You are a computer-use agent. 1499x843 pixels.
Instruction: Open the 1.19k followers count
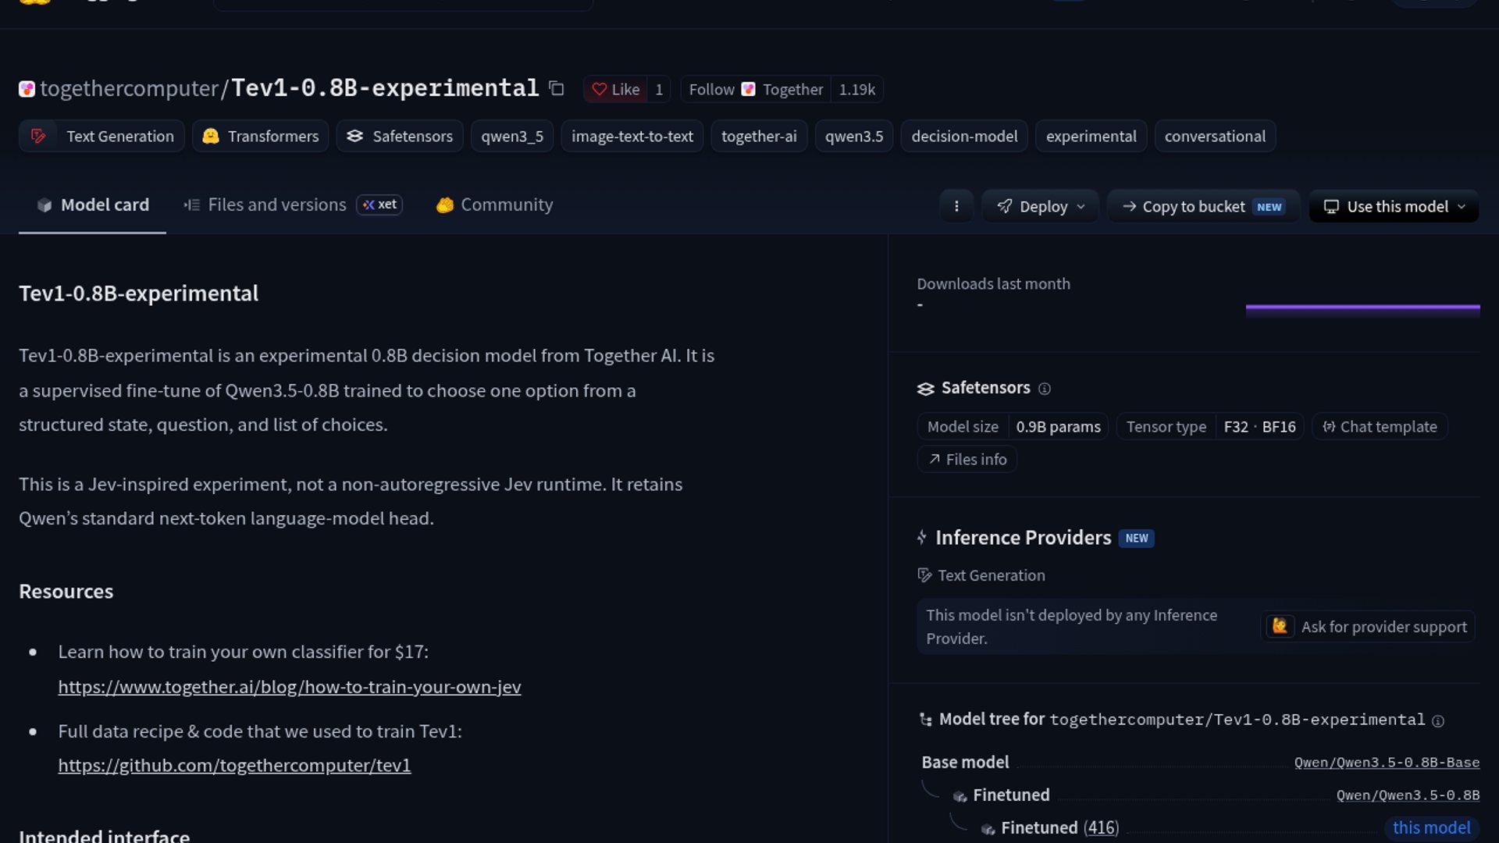pos(856,90)
